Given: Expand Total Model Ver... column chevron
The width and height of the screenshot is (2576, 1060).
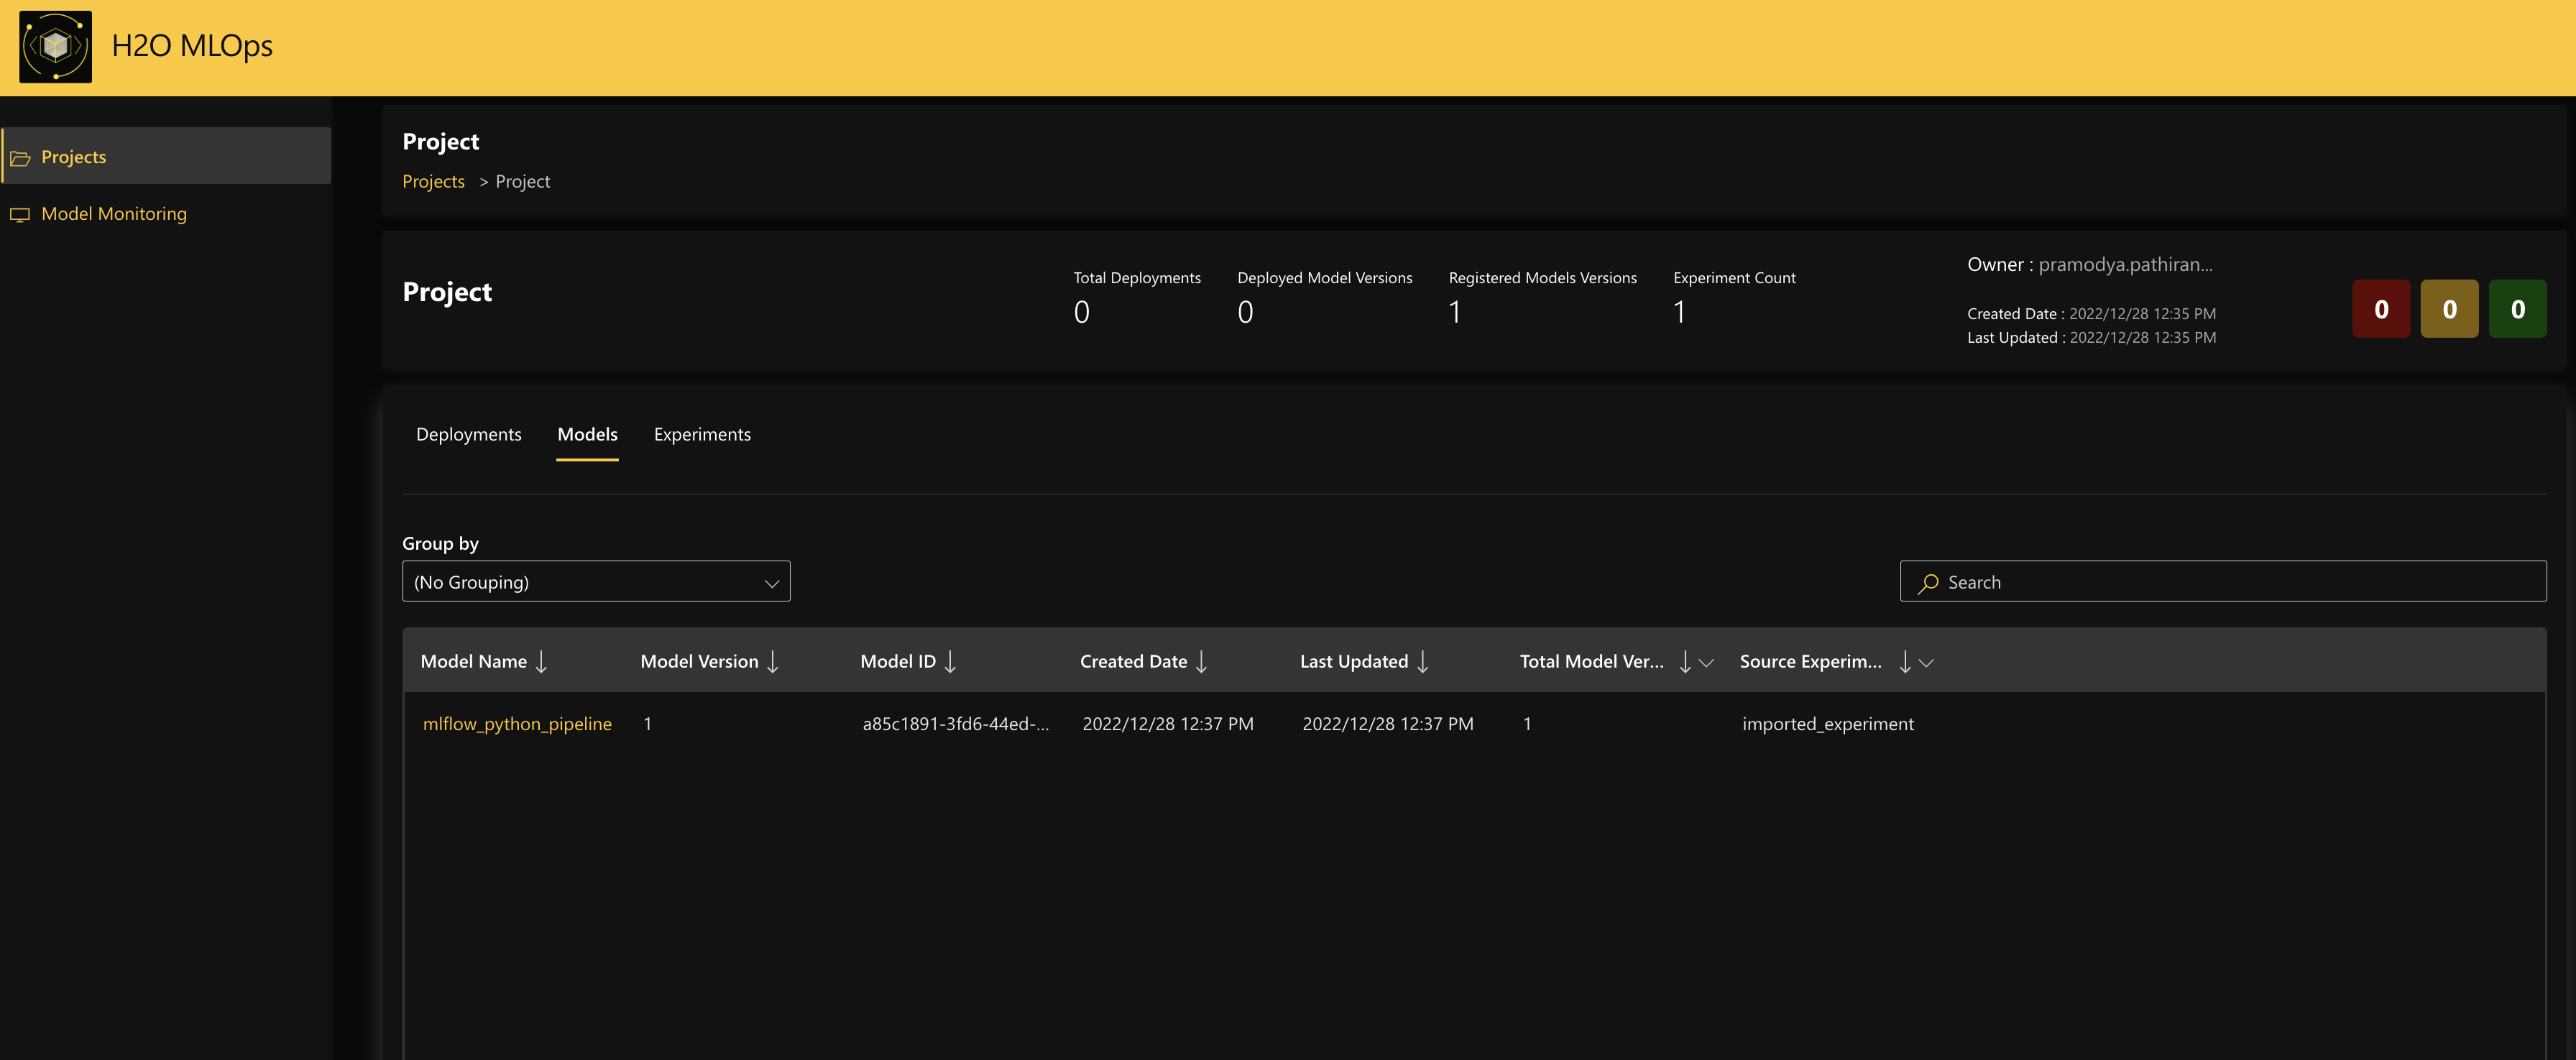Looking at the screenshot, I should pyautogui.click(x=1706, y=663).
